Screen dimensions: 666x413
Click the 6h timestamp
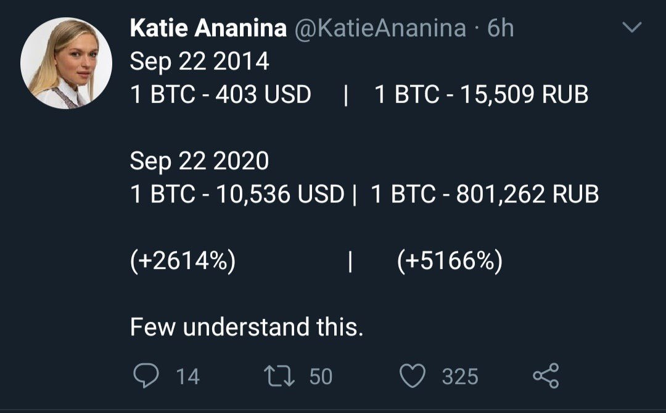pos(500,28)
